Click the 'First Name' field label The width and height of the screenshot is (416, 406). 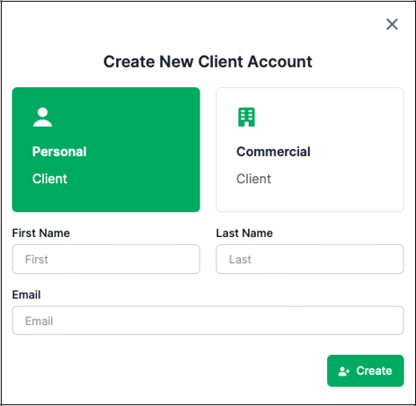pyautogui.click(x=40, y=233)
